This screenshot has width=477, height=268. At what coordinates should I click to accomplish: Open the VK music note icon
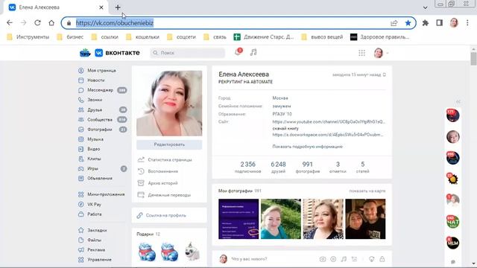click(x=253, y=53)
